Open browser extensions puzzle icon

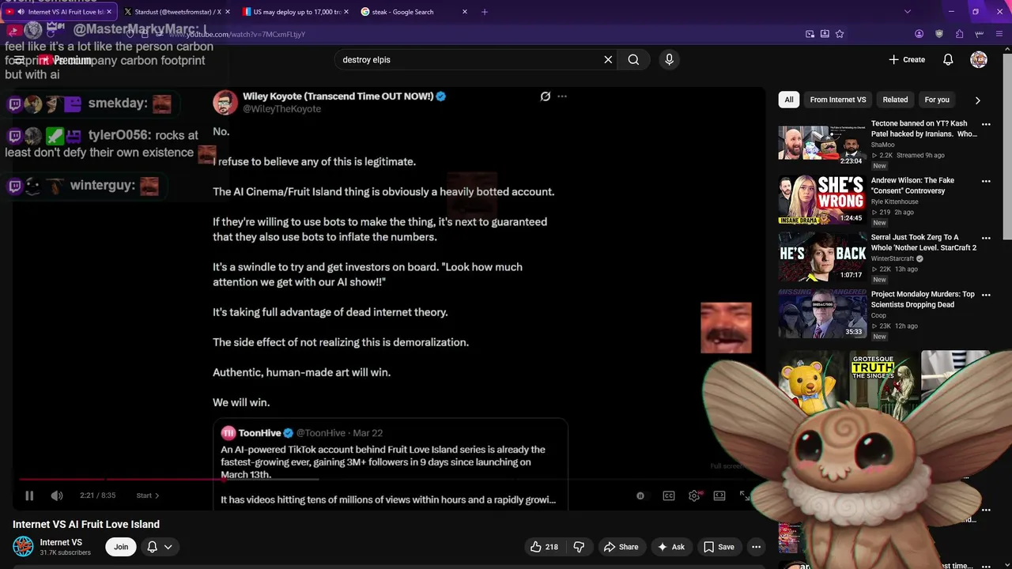point(959,34)
